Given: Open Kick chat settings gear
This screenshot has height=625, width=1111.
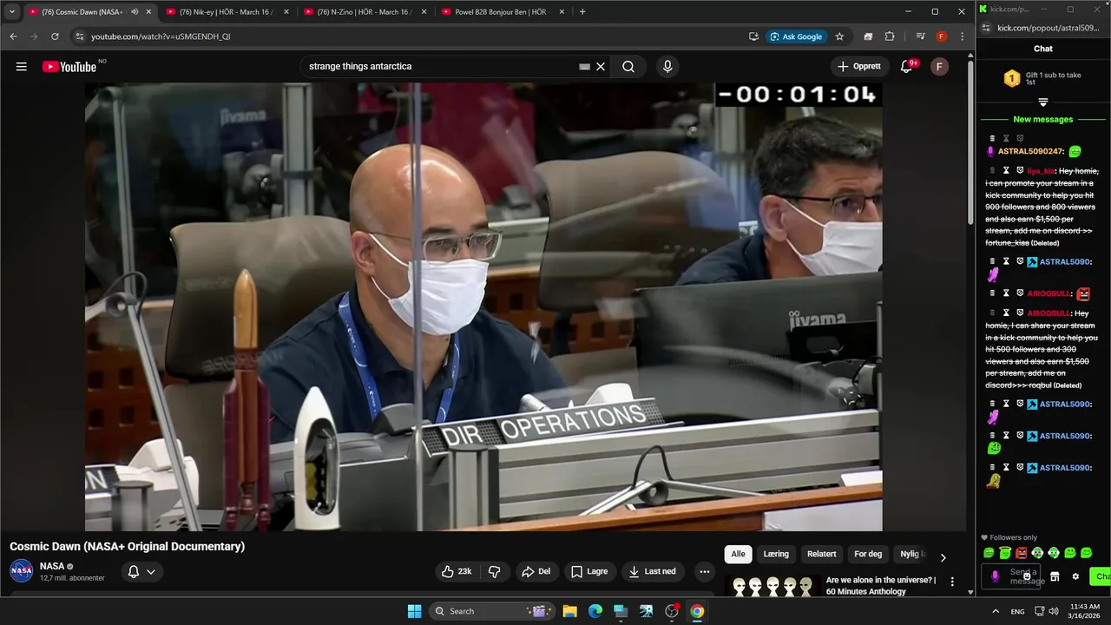Looking at the screenshot, I should (1075, 576).
